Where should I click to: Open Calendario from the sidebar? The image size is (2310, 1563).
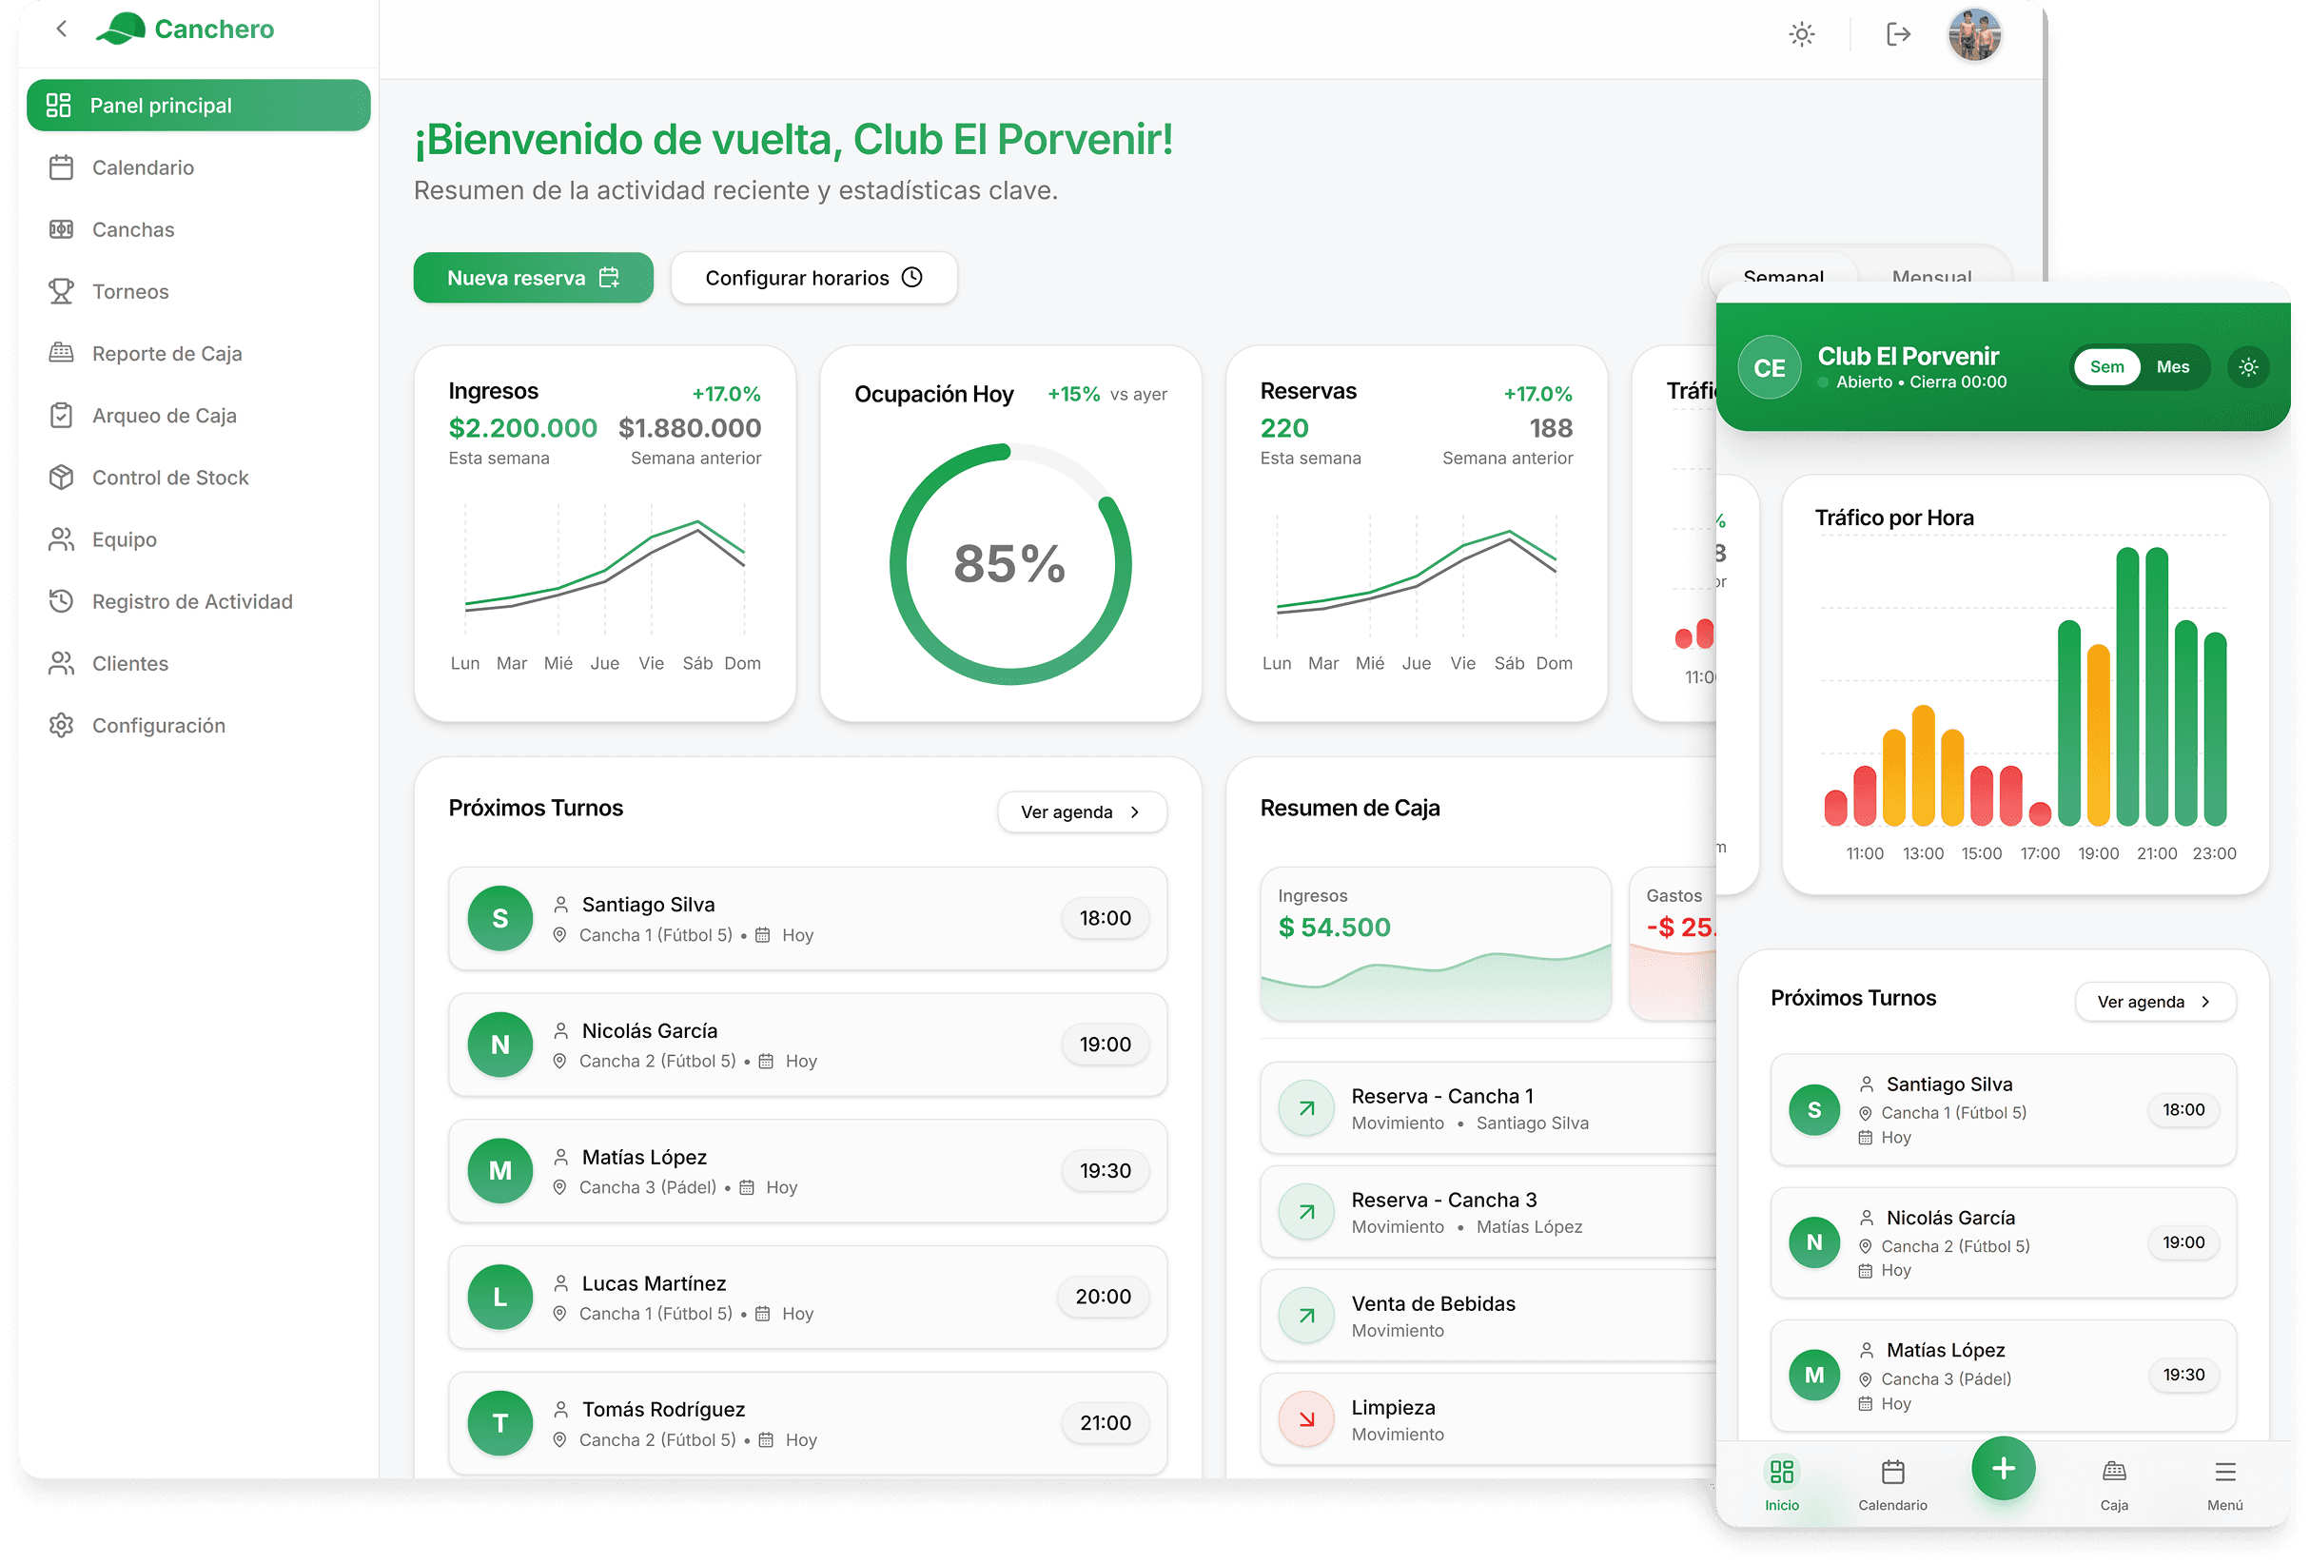pos(142,168)
